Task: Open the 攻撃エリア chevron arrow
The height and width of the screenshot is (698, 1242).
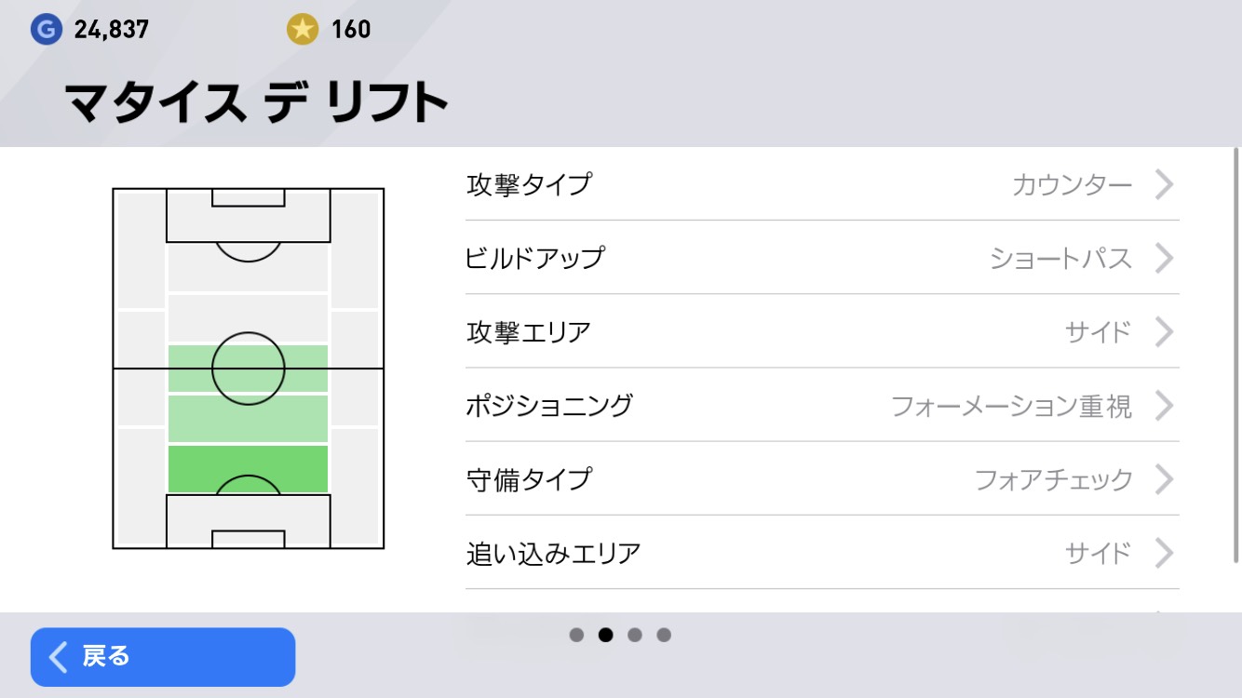Action: (x=1164, y=331)
